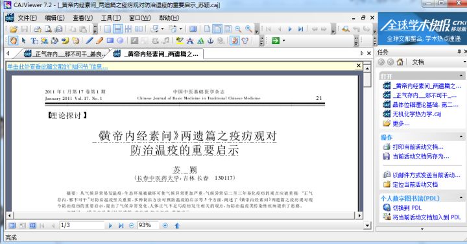Select the pencil drawing tool

(89, 40)
